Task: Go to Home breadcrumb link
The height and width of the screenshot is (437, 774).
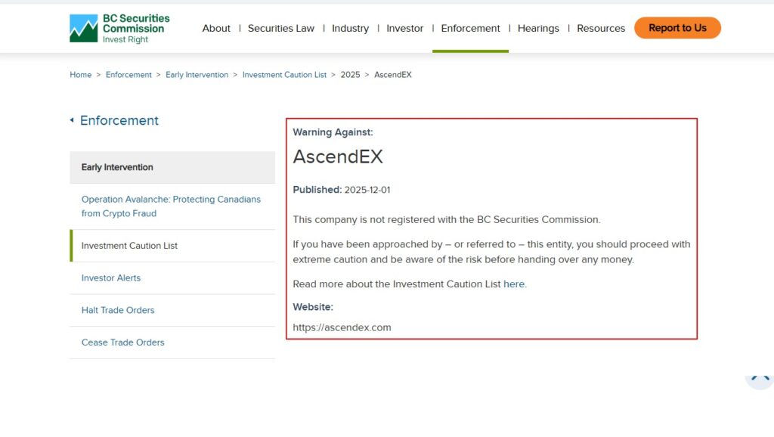Action: pos(81,75)
